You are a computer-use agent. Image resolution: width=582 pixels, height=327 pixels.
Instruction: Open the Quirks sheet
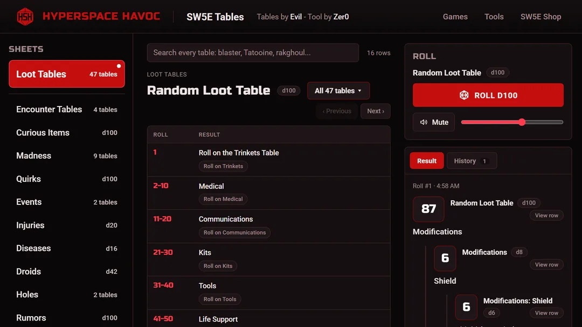click(x=67, y=179)
